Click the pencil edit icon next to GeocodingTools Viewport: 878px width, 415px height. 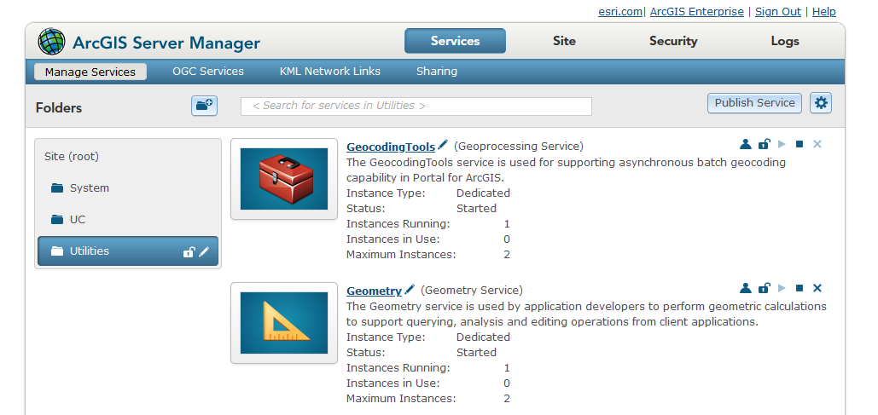(x=443, y=145)
